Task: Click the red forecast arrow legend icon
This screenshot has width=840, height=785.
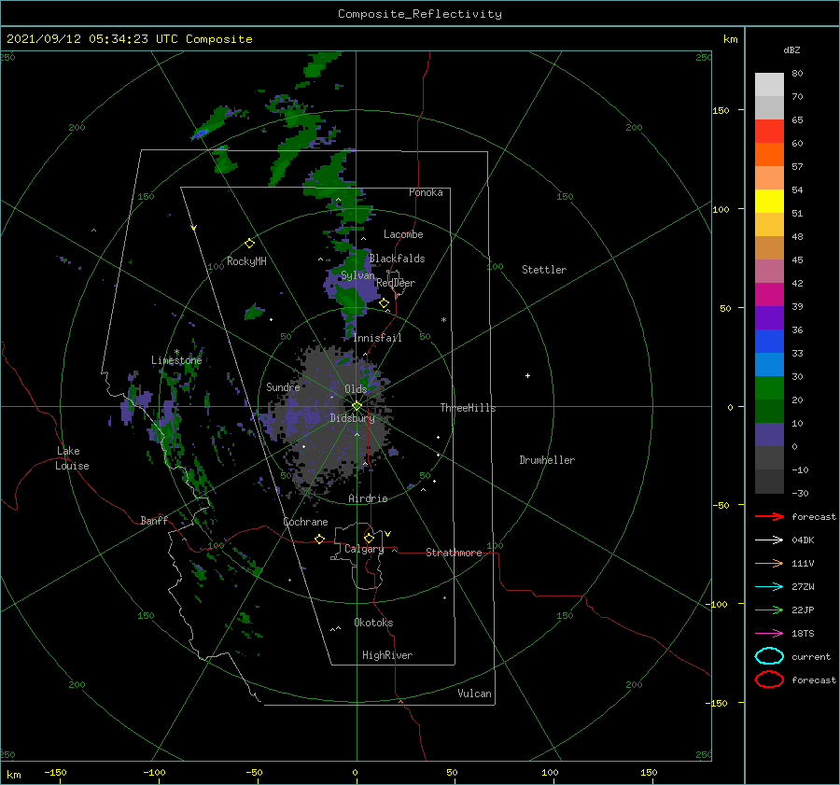Action: 769,516
